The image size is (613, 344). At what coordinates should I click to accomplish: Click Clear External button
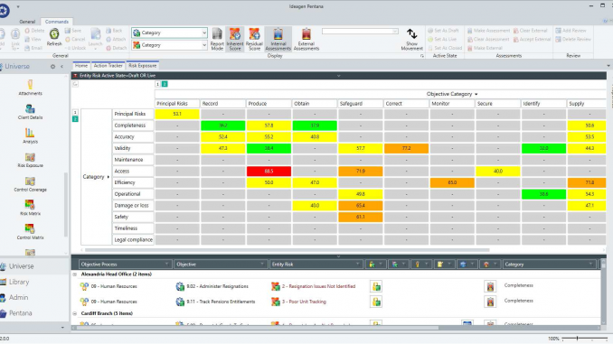pyautogui.click(x=530, y=31)
